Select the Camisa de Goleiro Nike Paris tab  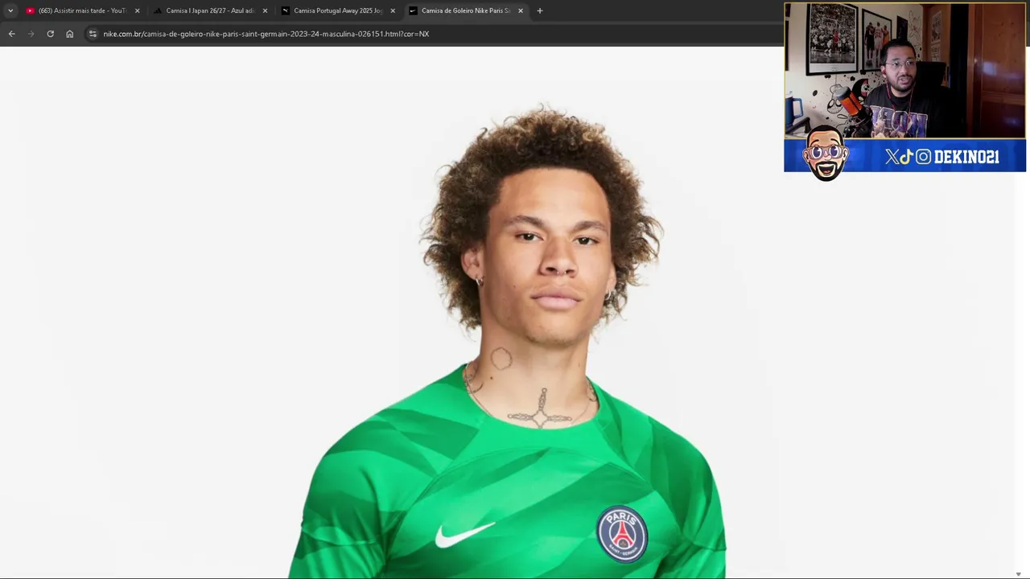pyautogui.click(x=465, y=10)
